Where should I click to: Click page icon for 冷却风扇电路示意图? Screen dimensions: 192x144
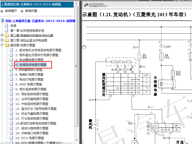click(11, 99)
